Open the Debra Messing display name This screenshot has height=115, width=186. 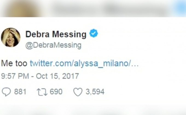(x=56, y=34)
